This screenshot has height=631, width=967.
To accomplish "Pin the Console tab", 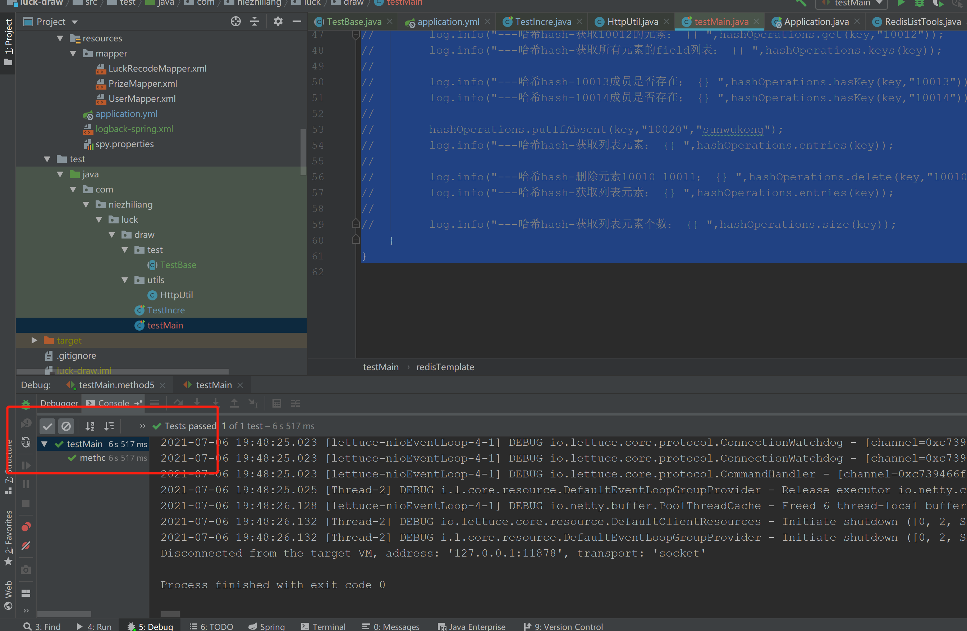I will tap(138, 403).
